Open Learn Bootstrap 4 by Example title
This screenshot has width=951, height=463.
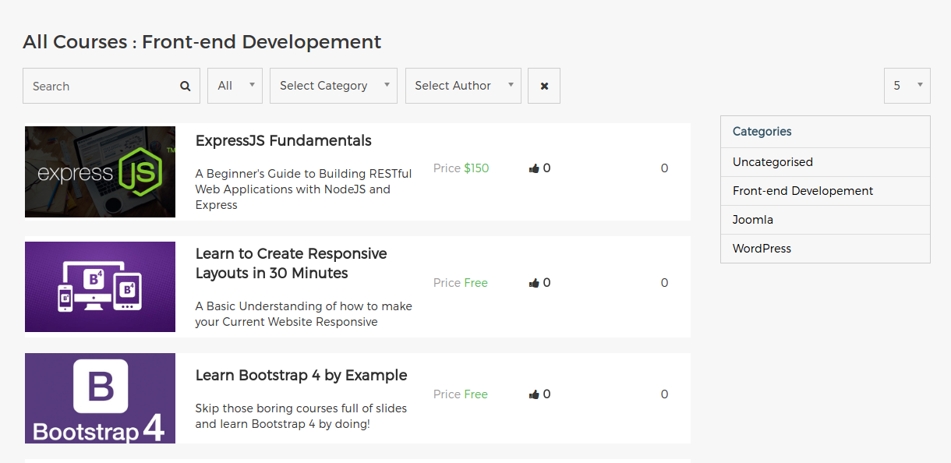click(x=302, y=376)
